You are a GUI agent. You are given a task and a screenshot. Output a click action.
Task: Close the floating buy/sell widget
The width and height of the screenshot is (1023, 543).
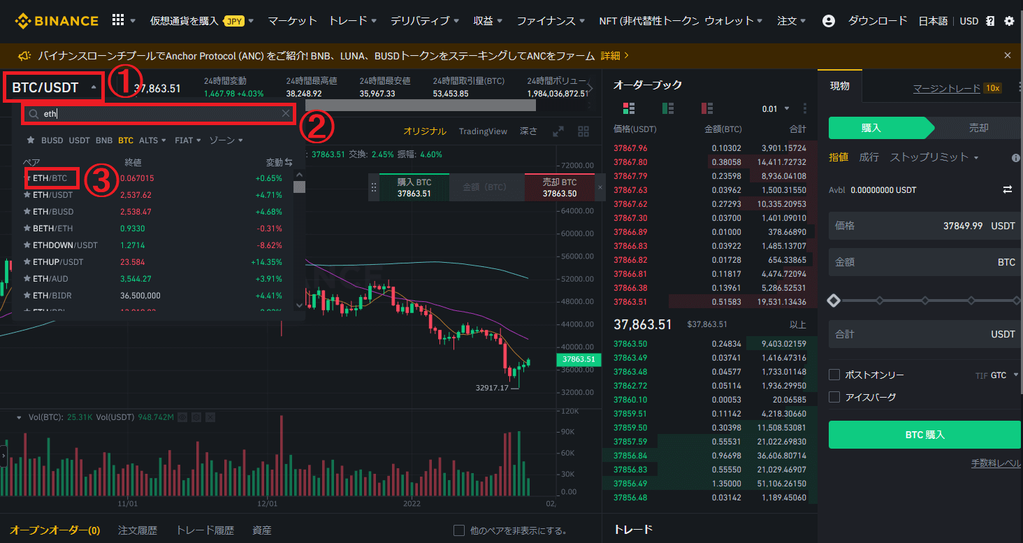coord(600,187)
